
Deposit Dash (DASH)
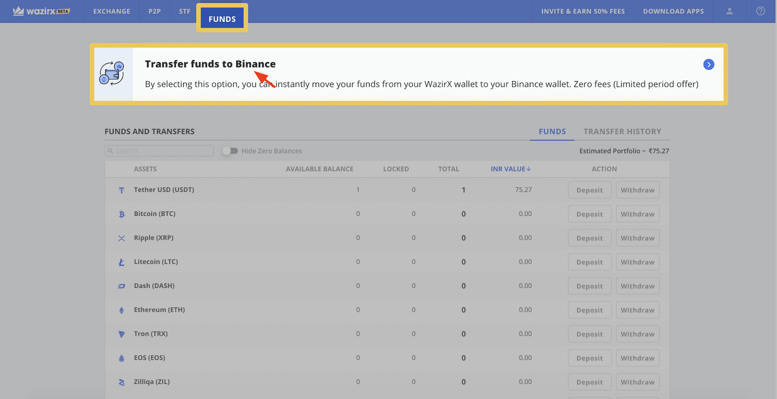(x=590, y=286)
